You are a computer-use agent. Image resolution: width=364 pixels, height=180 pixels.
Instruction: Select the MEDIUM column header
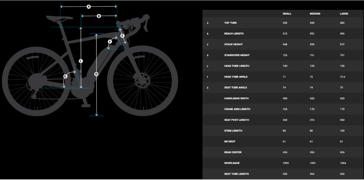[315, 14]
